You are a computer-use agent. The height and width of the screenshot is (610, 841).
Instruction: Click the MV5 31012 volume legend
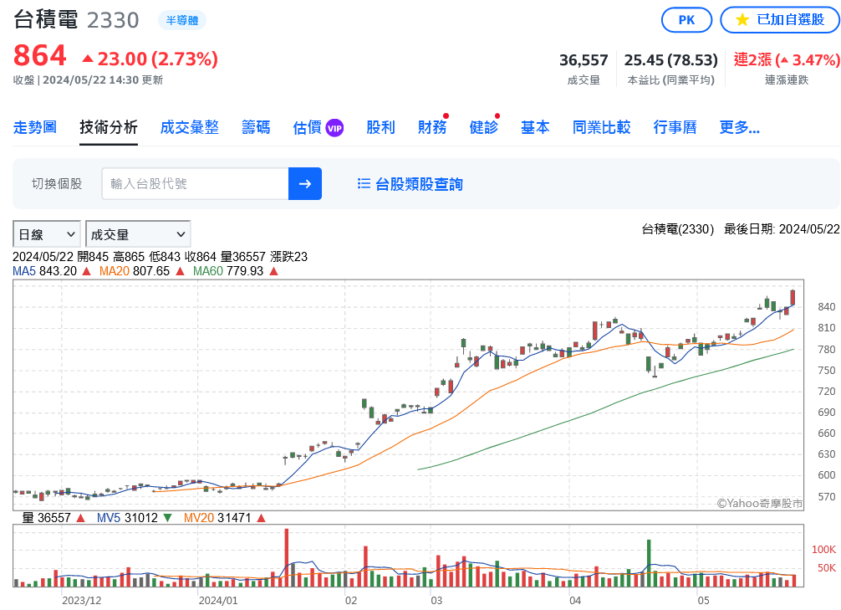pyautogui.click(x=127, y=518)
